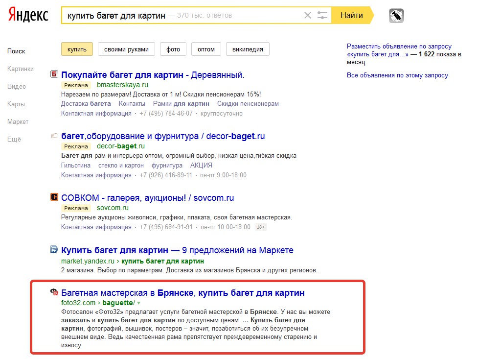Open Контактная информация for bmasterskaya ad
Screen dimensions: 478x359
pos(96,114)
